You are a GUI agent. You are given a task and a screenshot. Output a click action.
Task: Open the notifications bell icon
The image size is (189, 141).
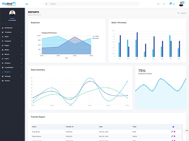[170, 4]
